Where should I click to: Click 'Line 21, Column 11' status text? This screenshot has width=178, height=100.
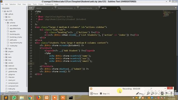(11, 94)
